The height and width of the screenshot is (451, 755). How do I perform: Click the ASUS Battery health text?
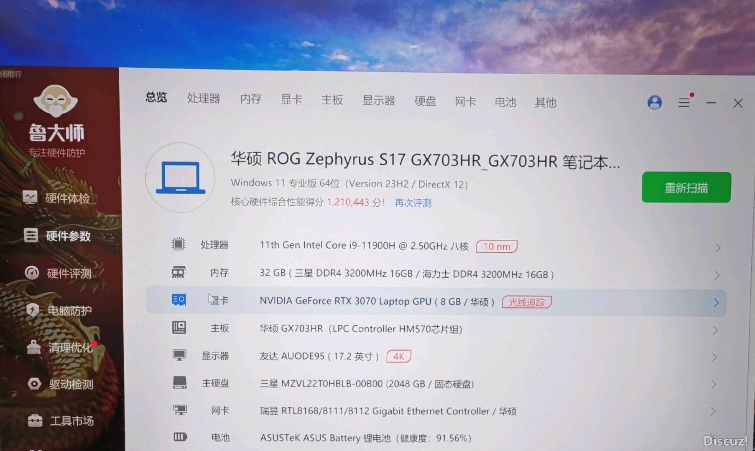[366, 438]
